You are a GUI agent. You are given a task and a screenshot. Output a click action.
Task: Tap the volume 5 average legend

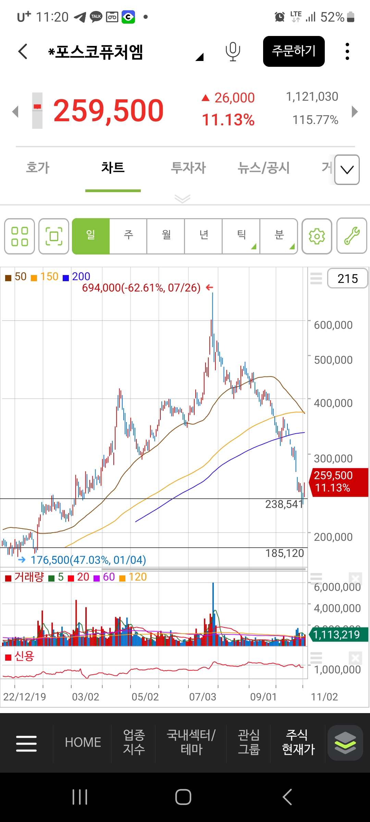point(57,577)
